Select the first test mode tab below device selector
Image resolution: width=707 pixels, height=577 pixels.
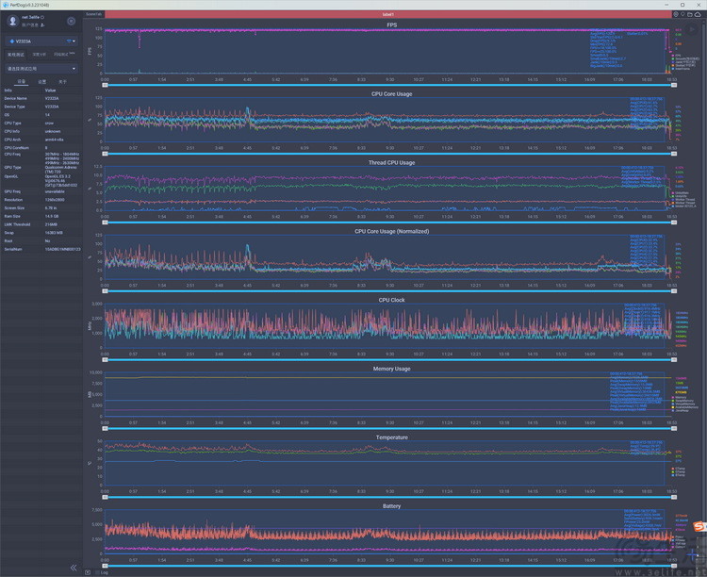(16, 55)
